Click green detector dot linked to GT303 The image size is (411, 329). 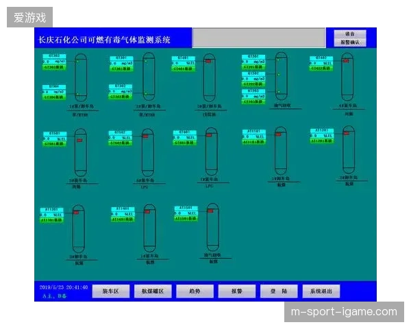77,62
